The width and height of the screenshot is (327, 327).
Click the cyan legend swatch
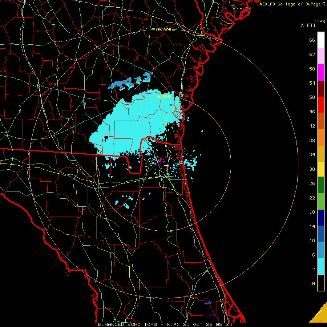click(x=321, y=266)
